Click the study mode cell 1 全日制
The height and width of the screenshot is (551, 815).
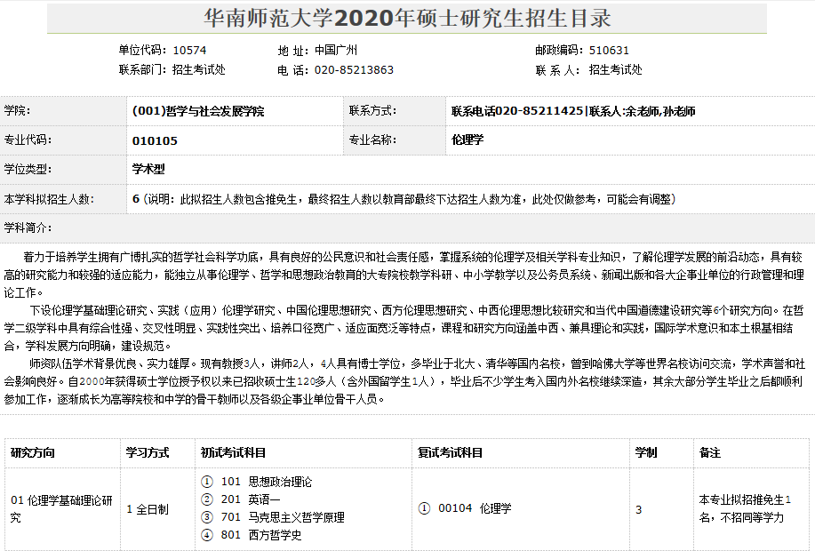coord(148,509)
